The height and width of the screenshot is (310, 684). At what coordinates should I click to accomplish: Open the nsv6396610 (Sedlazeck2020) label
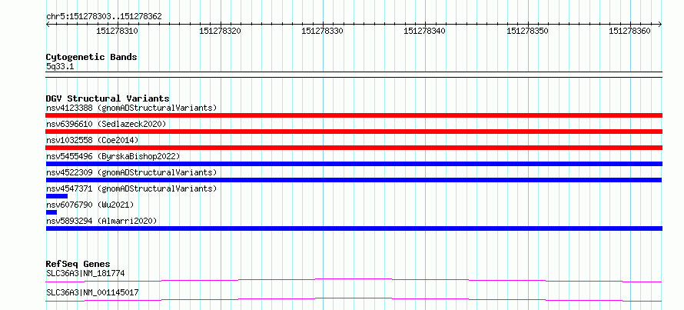(x=106, y=124)
